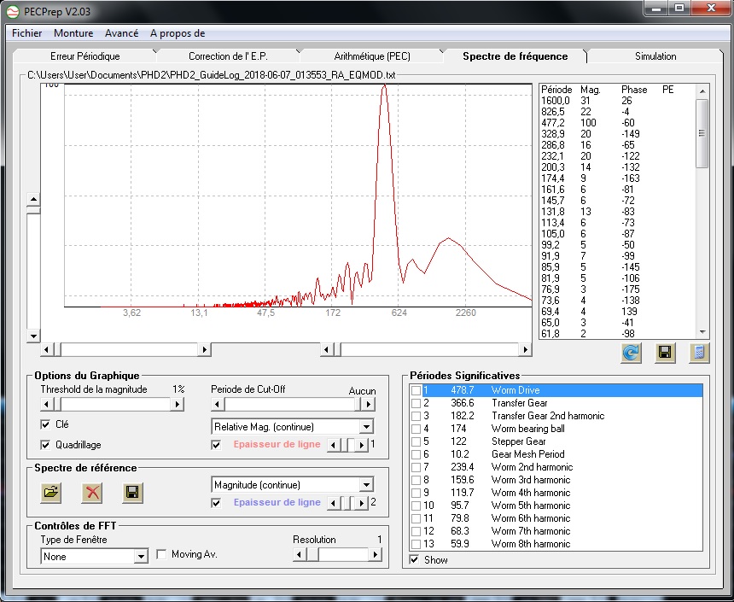Select the 477,2 period row with magnitude 100
This screenshot has width=734, height=602.
(x=617, y=123)
